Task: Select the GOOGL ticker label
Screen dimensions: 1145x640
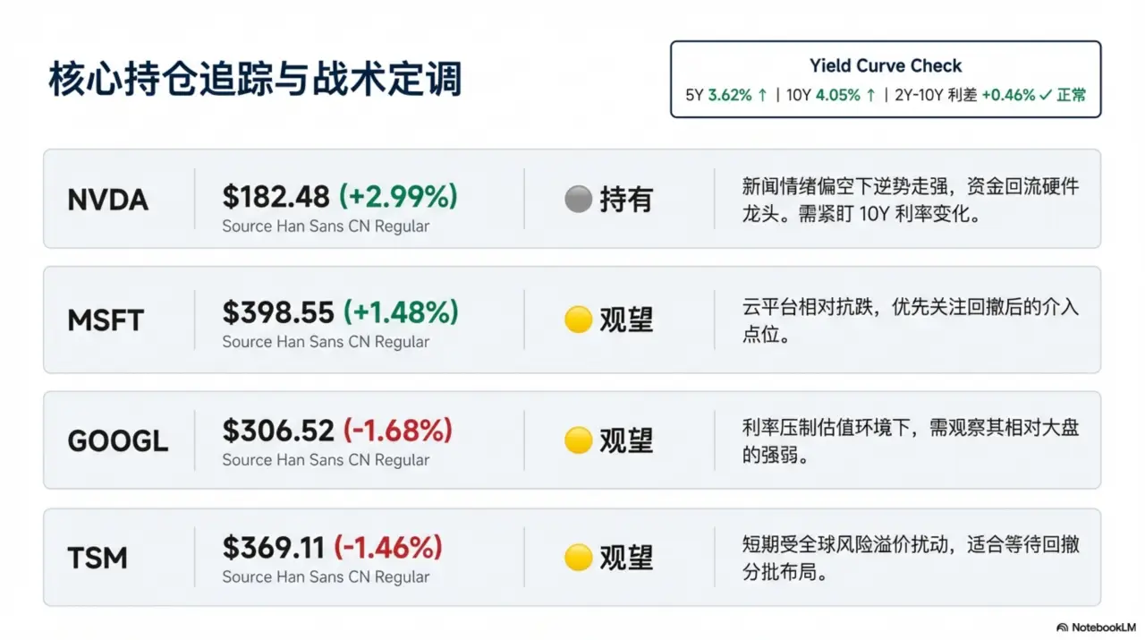Action: pos(118,440)
